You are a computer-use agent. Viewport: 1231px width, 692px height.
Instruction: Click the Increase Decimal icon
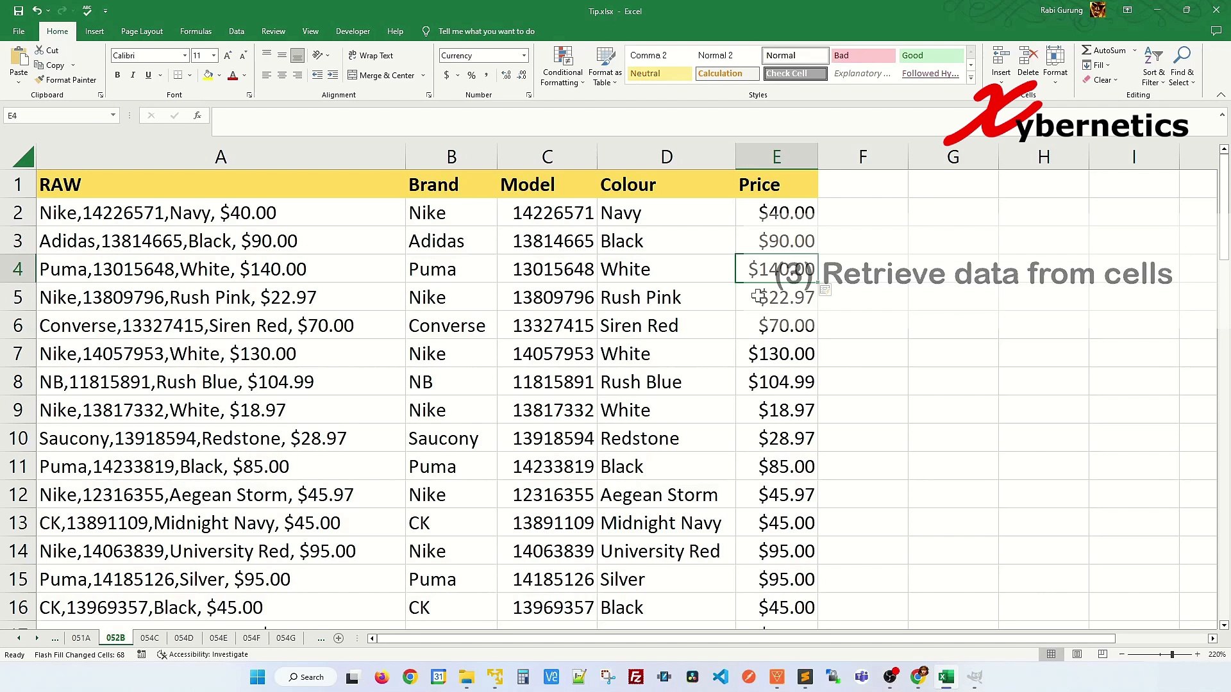tap(506, 76)
